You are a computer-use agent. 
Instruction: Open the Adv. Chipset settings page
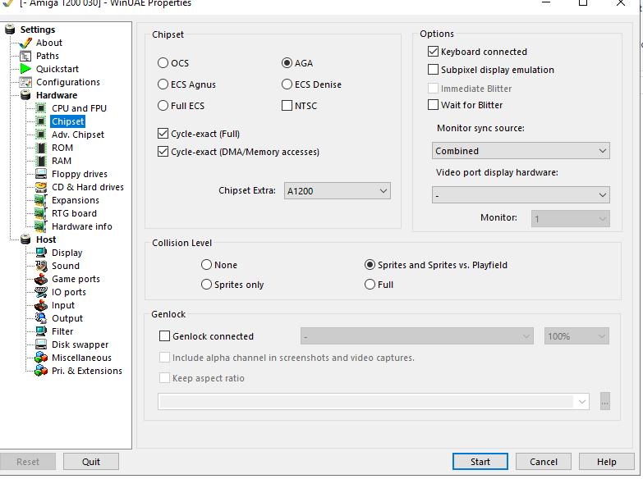(x=77, y=135)
